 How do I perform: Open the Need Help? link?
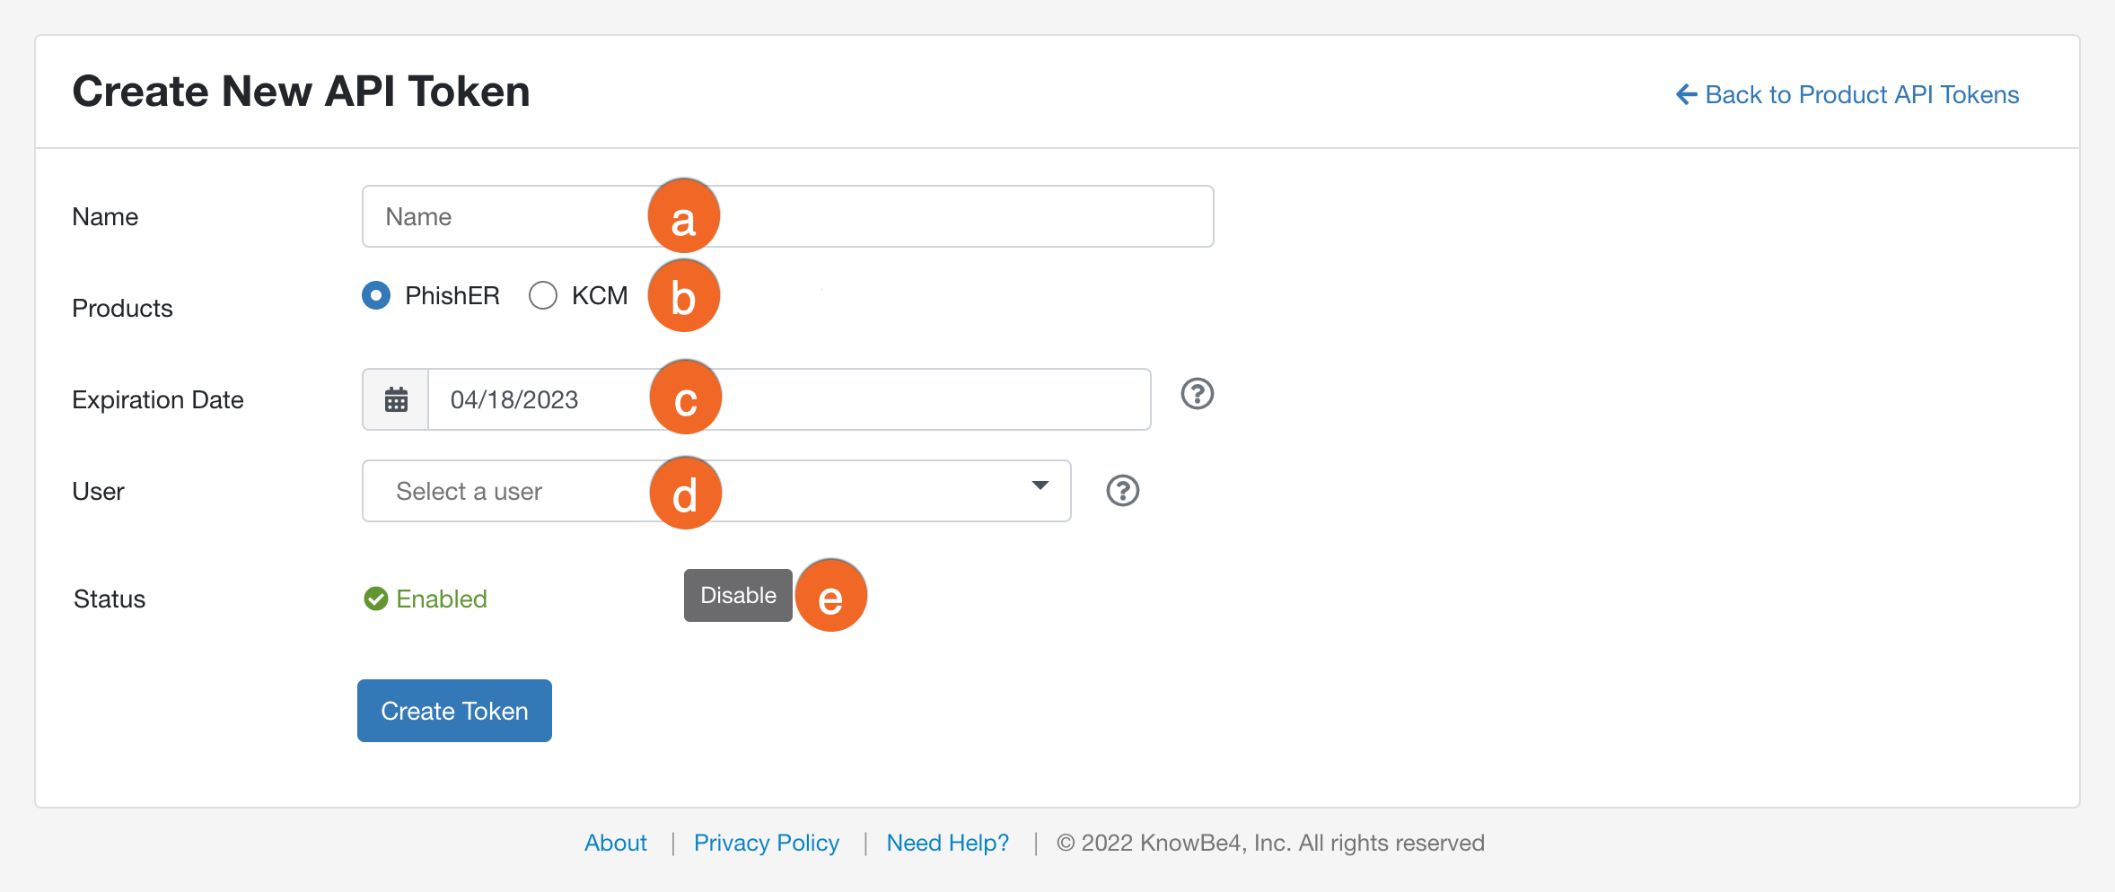coord(947,842)
